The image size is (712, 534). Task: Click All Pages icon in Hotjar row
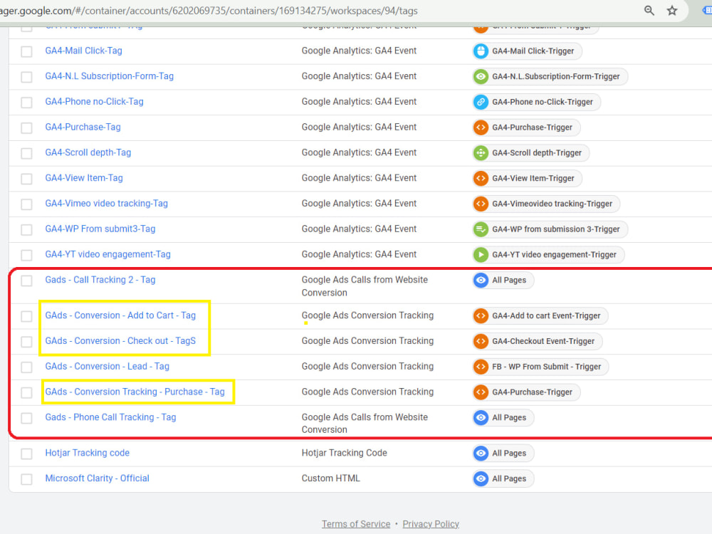click(x=481, y=453)
